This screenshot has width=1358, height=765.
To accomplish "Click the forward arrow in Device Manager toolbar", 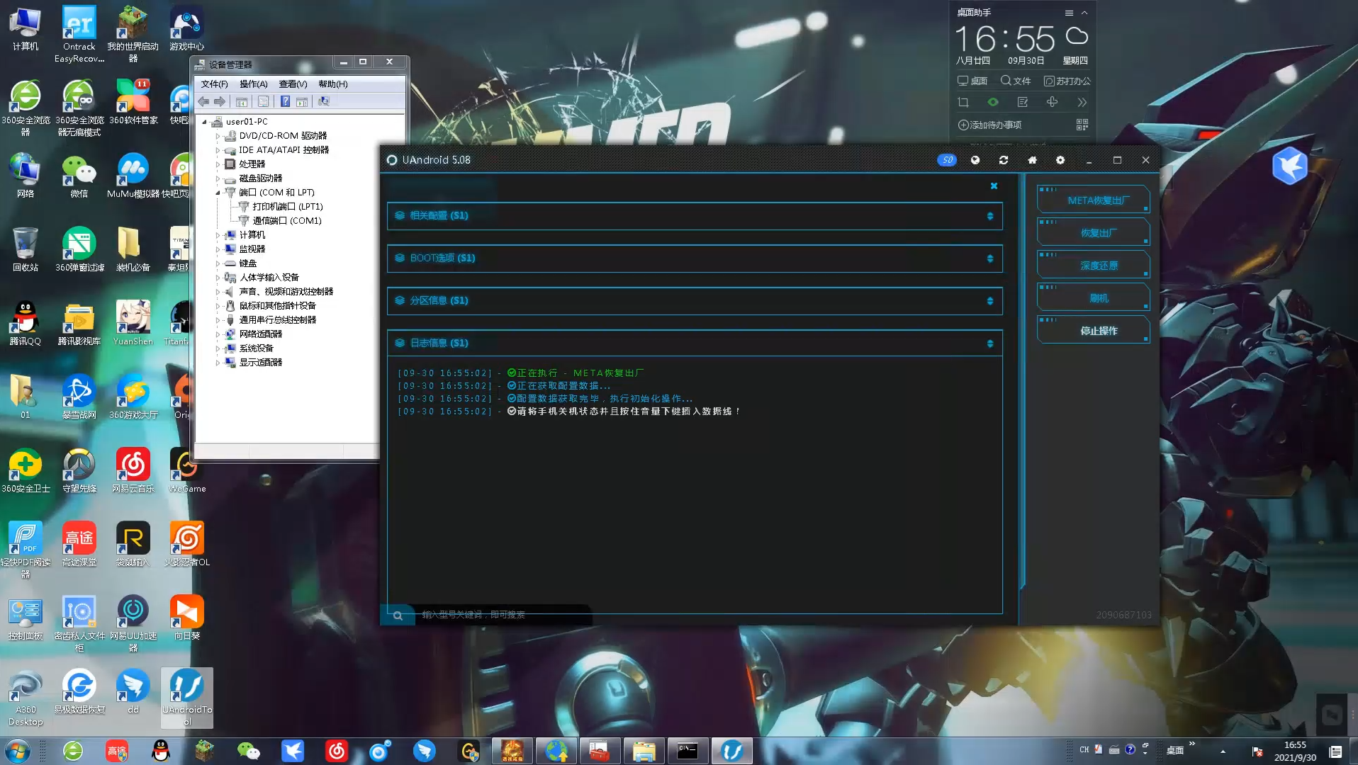I will coord(220,101).
